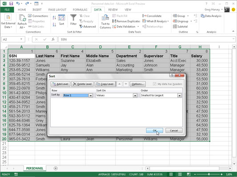
Task: Click vertical scrollbar up arrow
Action: [234, 47]
